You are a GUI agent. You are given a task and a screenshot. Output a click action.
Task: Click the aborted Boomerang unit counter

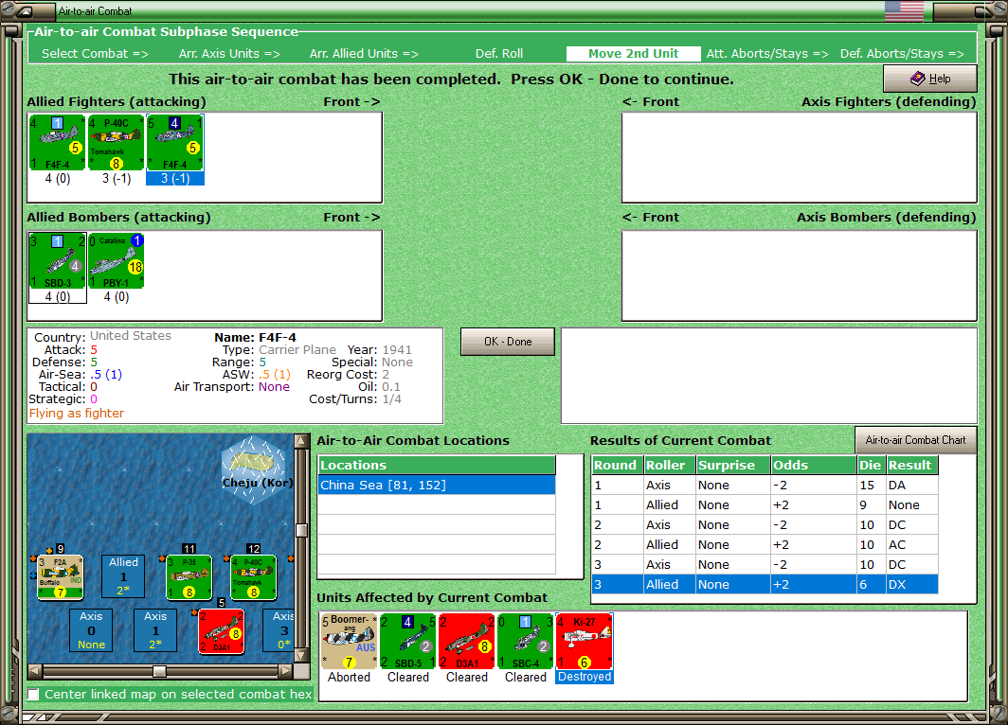point(349,642)
